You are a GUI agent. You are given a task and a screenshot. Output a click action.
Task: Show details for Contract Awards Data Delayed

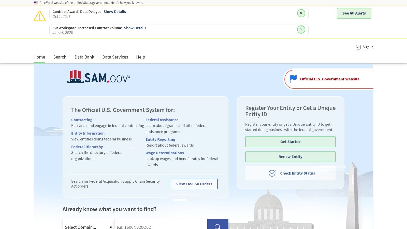115,12
